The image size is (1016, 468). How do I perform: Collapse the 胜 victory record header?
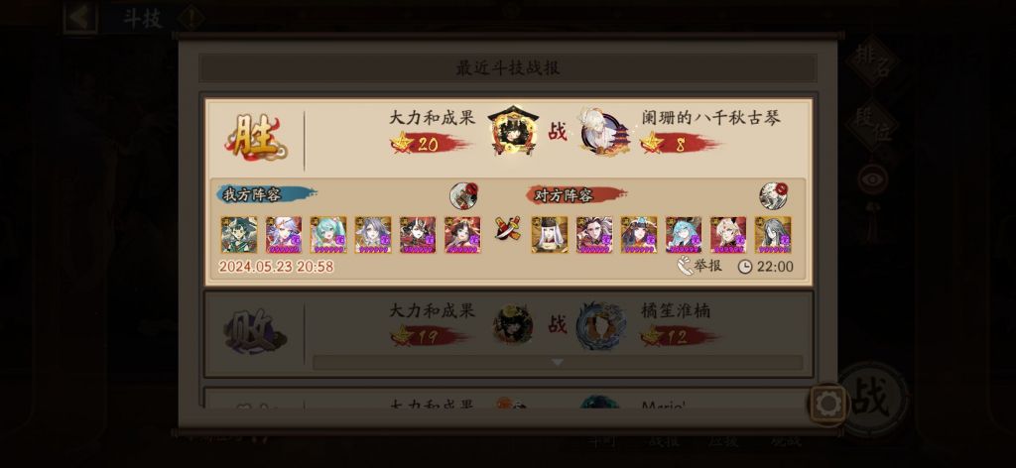pos(509,137)
